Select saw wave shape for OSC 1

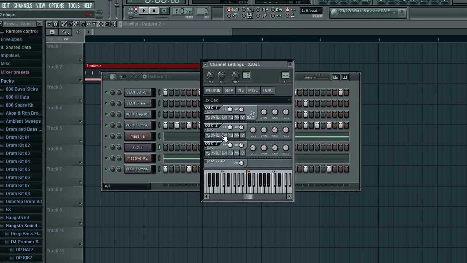[x=225, y=117]
